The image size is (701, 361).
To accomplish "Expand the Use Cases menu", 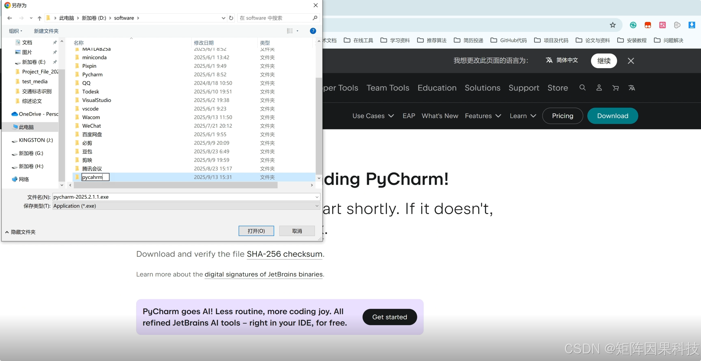I will point(373,116).
